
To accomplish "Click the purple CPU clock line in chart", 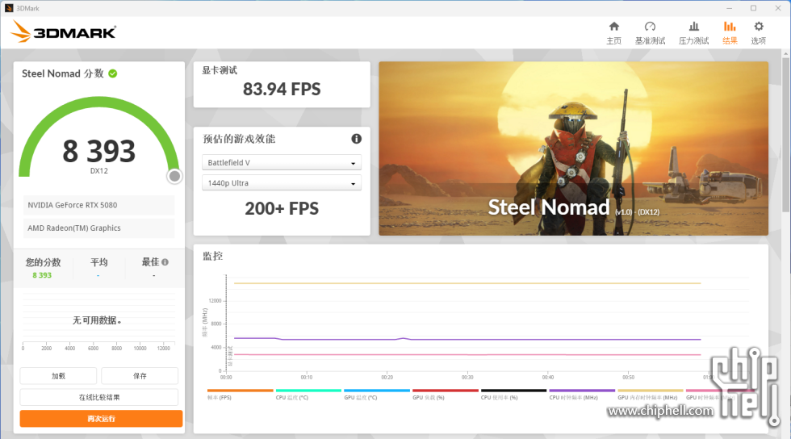I will (x=467, y=339).
